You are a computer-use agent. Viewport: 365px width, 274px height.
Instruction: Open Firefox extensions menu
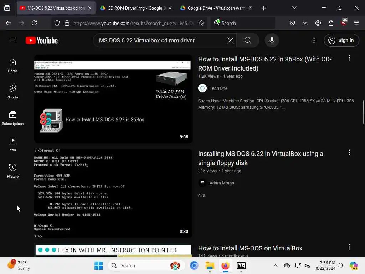click(x=331, y=23)
